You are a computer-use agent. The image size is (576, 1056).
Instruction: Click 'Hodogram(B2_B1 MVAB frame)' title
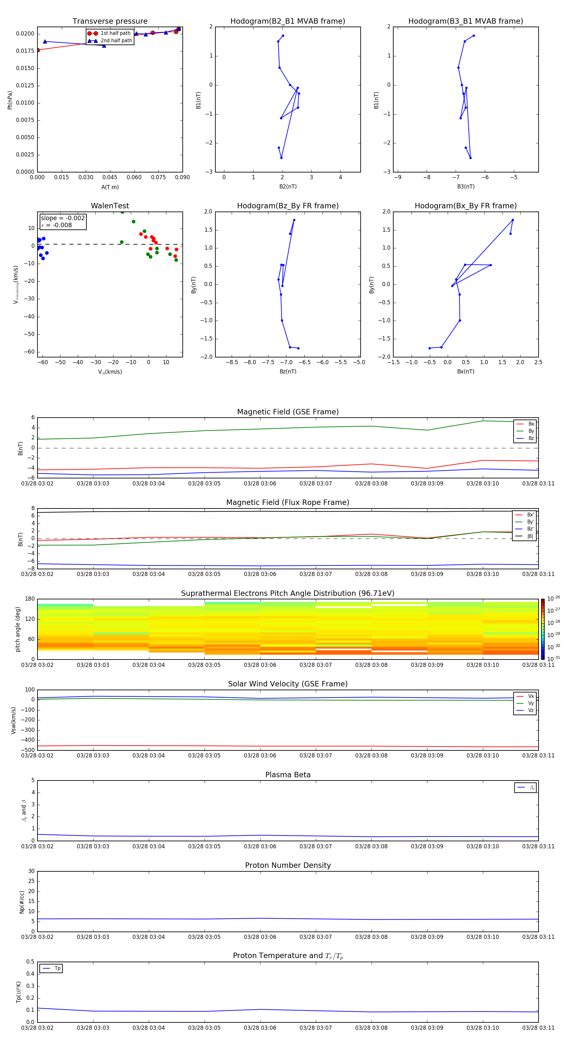coord(288,21)
